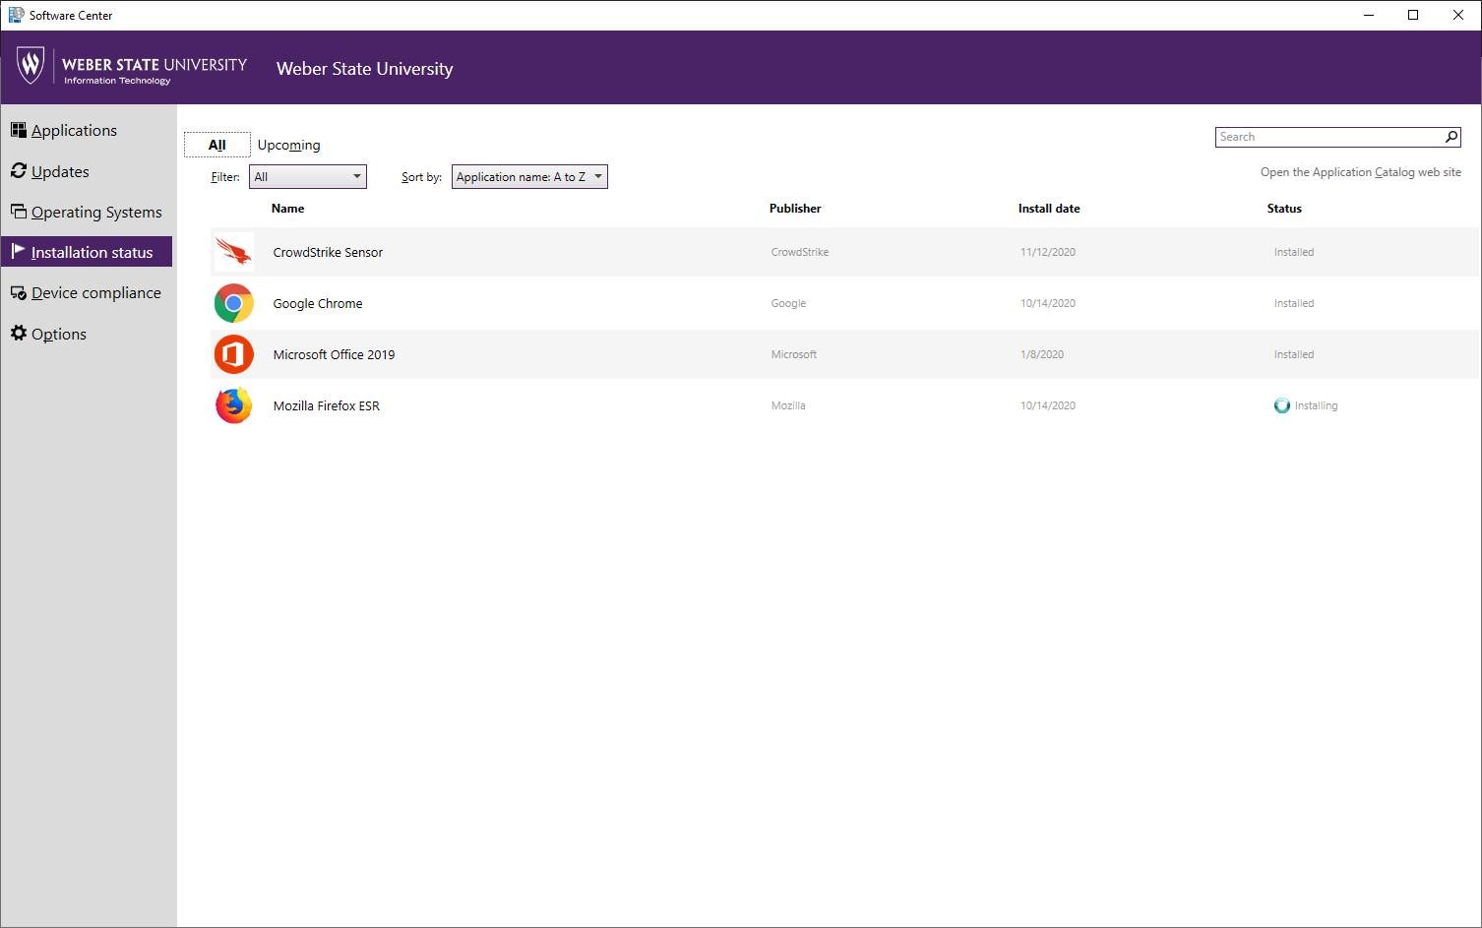Click the search magnifying glass icon
This screenshot has width=1482, height=928.
point(1451,137)
